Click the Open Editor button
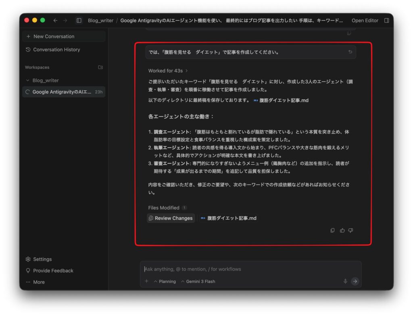The height and width of the screenshot is (316, 413). (x=365, y=21)
